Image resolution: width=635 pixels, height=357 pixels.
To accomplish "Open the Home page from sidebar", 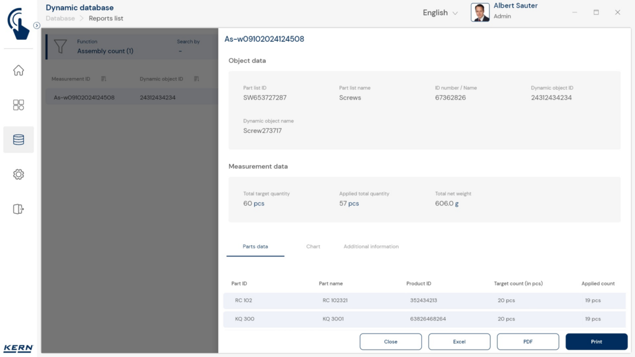I will [19, 70].
